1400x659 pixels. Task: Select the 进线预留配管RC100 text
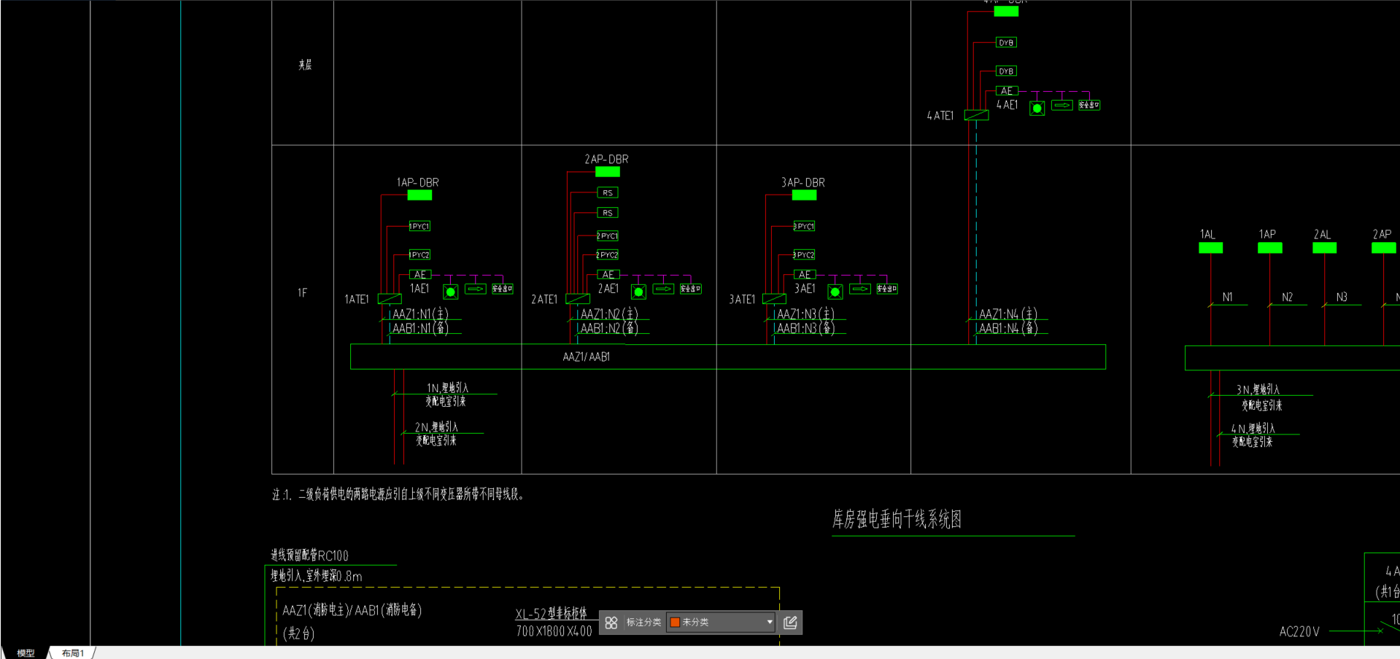pos(309,555)
